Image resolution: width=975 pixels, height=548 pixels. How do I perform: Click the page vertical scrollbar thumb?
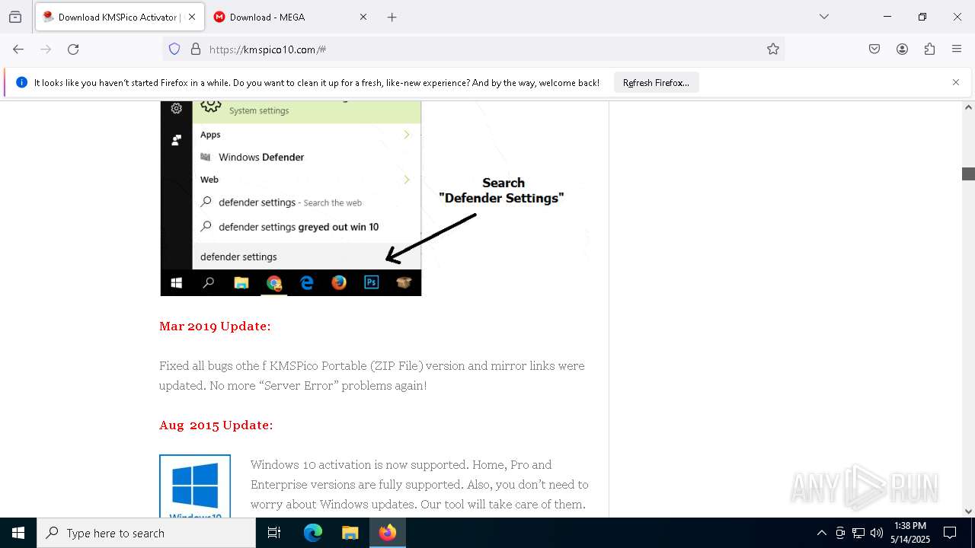(x=968, y=174)
